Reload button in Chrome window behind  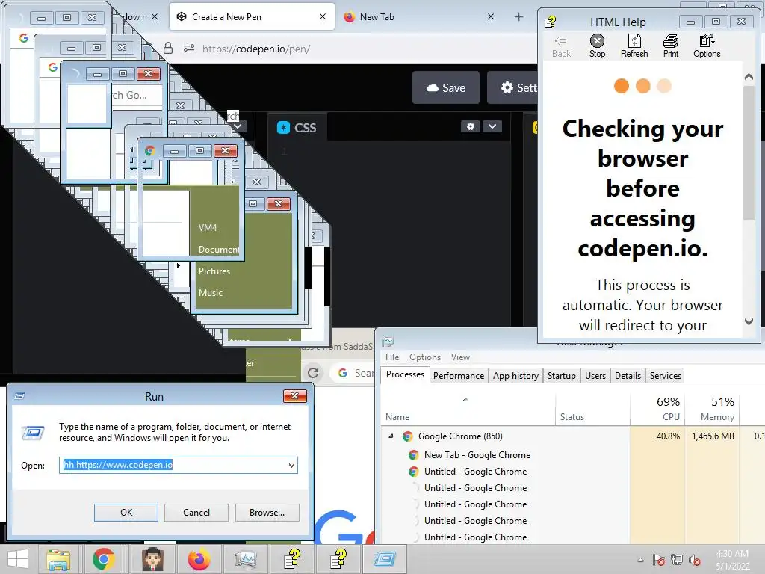coord(313,373)
